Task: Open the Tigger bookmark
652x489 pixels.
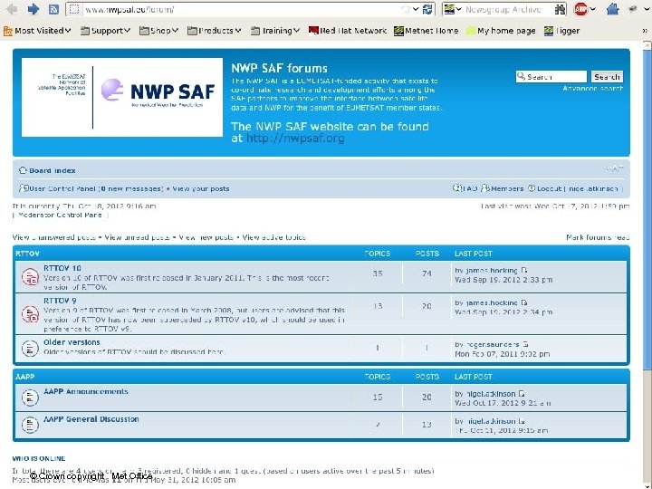Action: point(561,31)
